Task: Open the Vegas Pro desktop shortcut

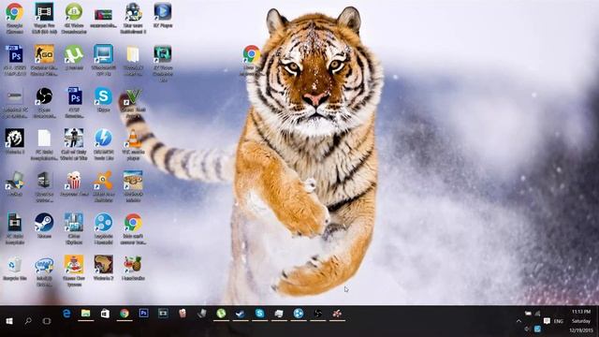Action: click(x=44, y=18)
